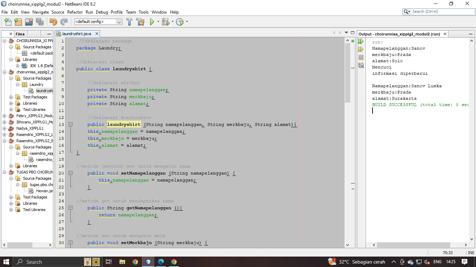Screen dimensions: 476x267
Task: Collapse the constructor code fold at line 13
Action: (70, 124)
